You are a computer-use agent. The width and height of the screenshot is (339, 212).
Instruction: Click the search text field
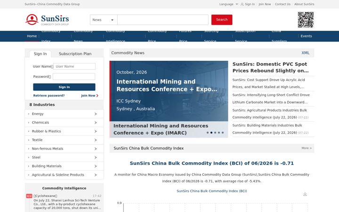[x=163, y=20]
